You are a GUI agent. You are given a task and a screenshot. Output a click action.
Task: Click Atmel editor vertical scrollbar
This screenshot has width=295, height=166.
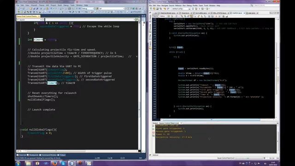click(x=139, y=110)
